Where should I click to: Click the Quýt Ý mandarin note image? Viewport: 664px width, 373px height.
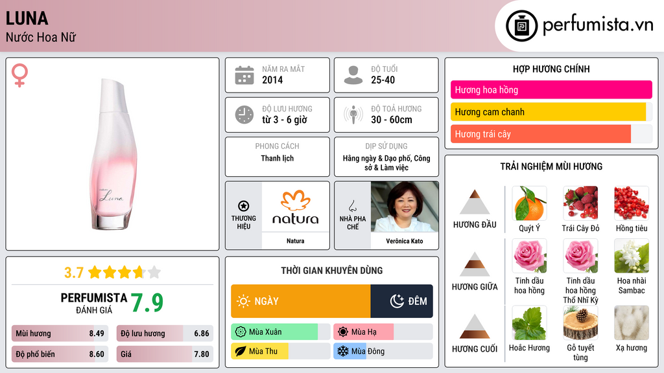(x=529, y=203)
